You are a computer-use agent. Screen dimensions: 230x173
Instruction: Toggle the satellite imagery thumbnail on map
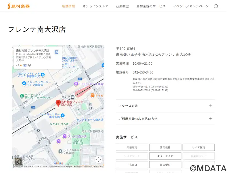18,161
